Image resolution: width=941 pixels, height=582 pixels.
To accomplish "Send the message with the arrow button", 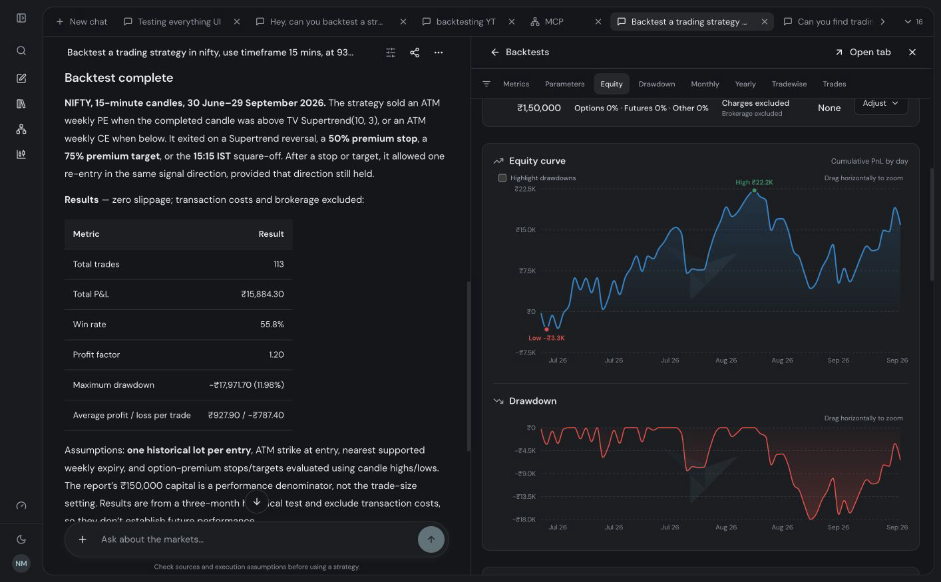I will [431, 539].
